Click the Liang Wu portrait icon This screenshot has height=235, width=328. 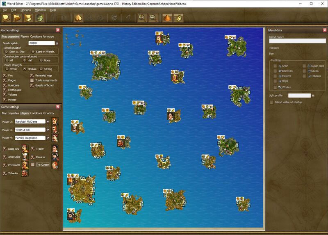point(25,148)
